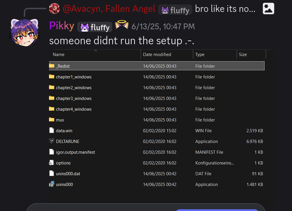Click the small Avacyn avatar in reply
Image resolution: width=292 pixels, height=211 pixels.
point(54,9)
